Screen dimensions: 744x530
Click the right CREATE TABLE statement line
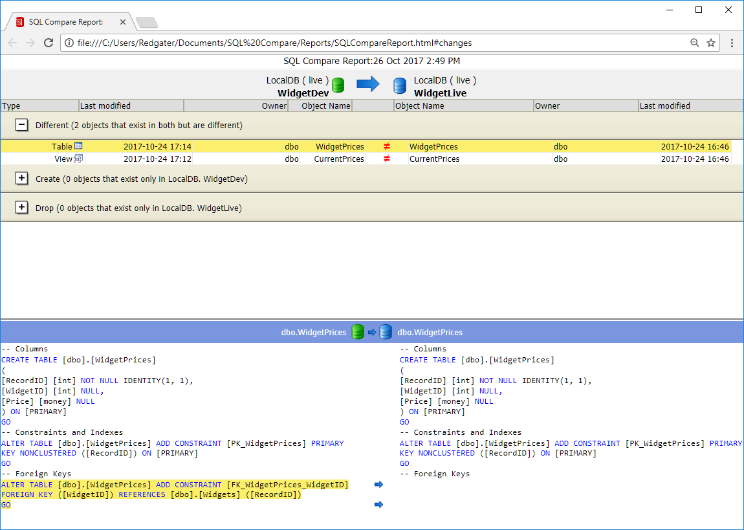tap(477, 360)
